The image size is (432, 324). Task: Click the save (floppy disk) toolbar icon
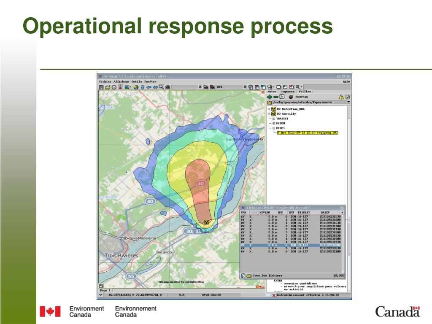[101, 87]
